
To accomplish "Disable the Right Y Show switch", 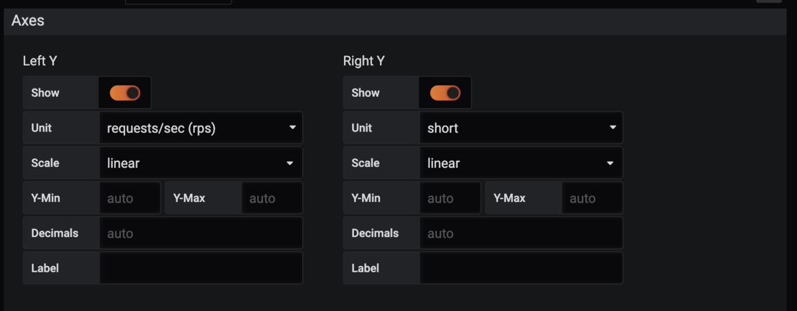I will pos(445,93).
